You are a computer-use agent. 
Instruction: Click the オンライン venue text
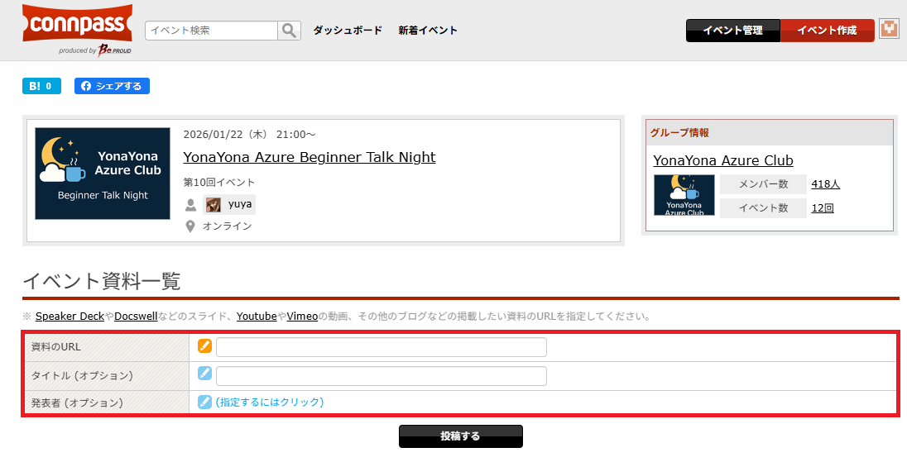(x=228, y=226)
